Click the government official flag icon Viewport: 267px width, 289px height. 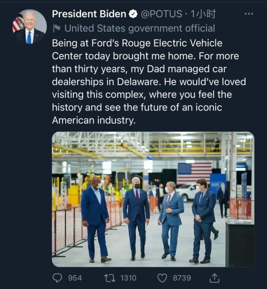tap(56, 29)
